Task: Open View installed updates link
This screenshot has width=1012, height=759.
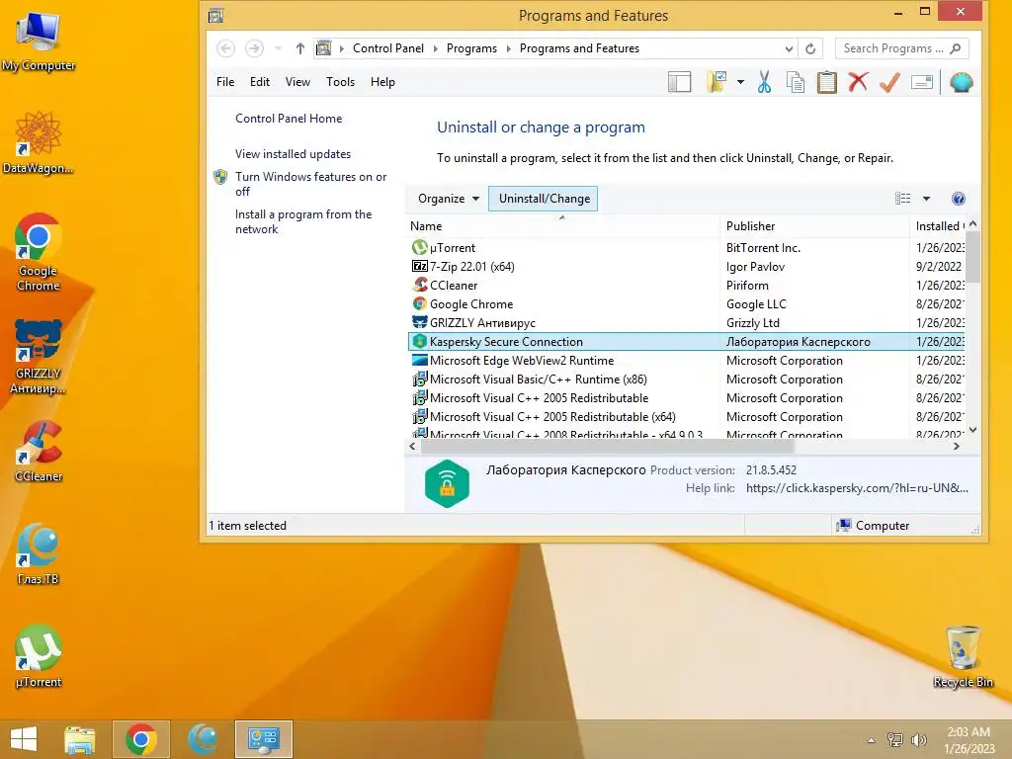Action: [x=293, y=153]
